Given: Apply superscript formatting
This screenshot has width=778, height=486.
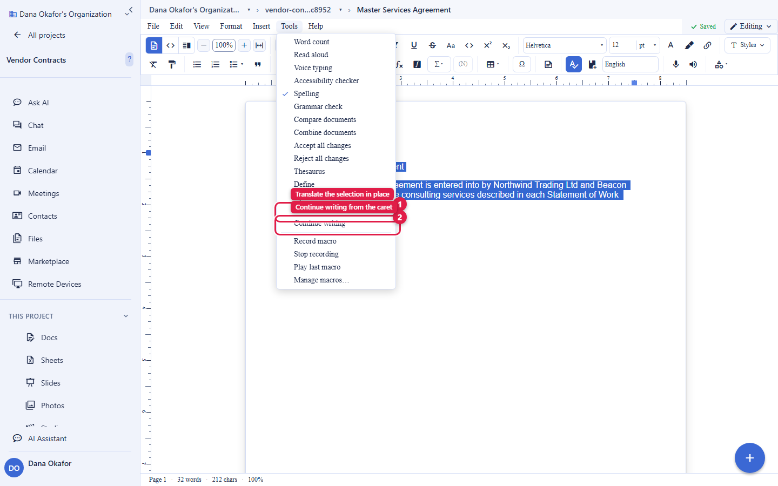Looking at the screenshot, I should (x=488, y=45).
